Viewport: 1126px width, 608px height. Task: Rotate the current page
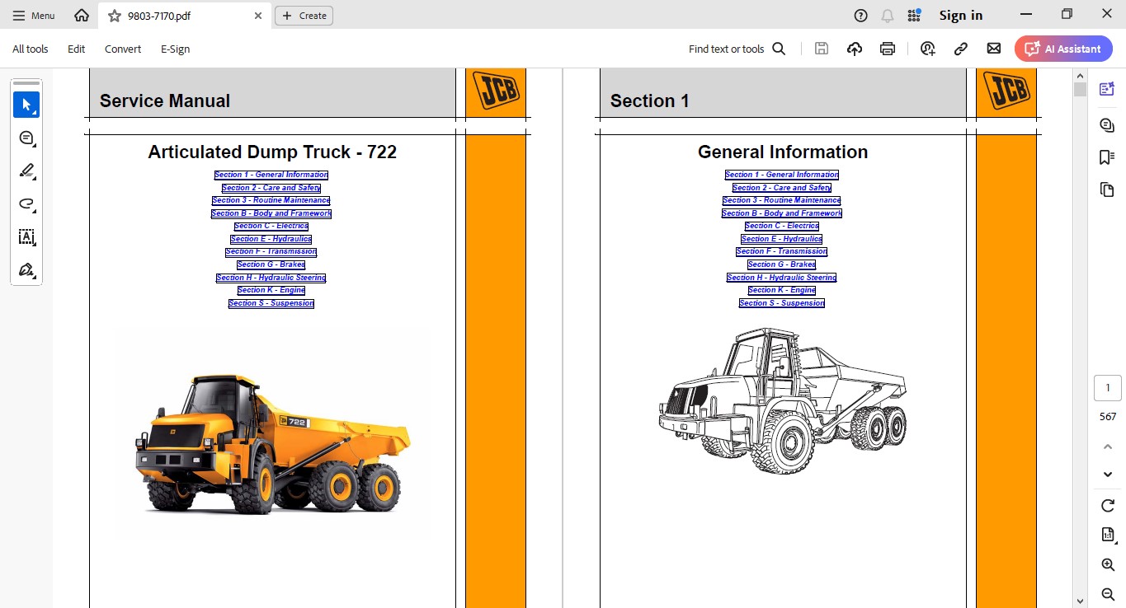pos(1107,505)
